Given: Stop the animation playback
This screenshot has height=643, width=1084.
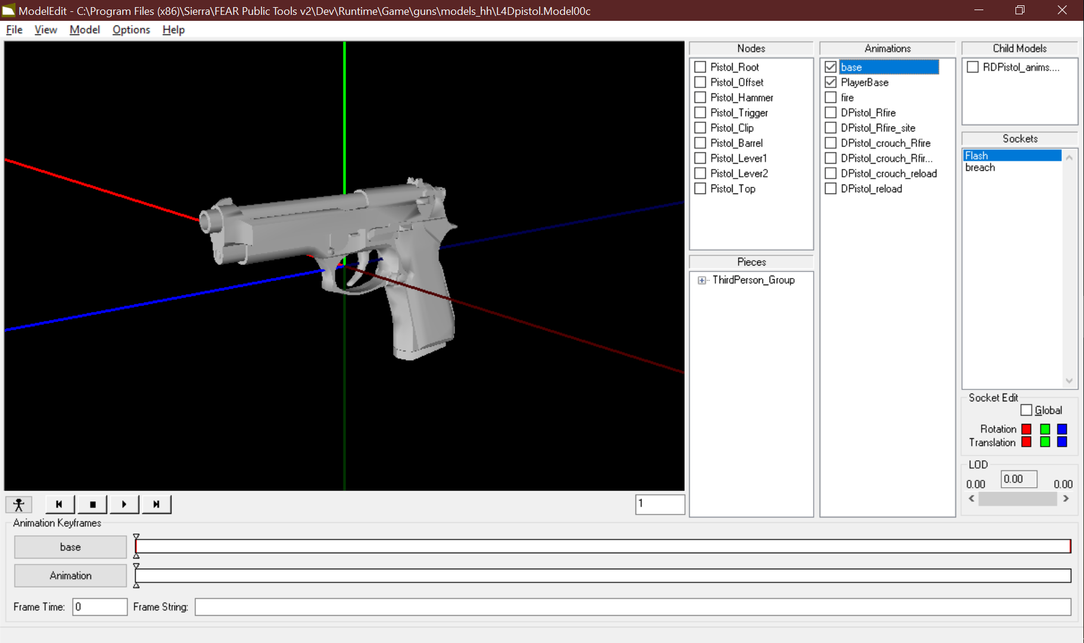Looking at the screenshot, I should pos(92,504).
